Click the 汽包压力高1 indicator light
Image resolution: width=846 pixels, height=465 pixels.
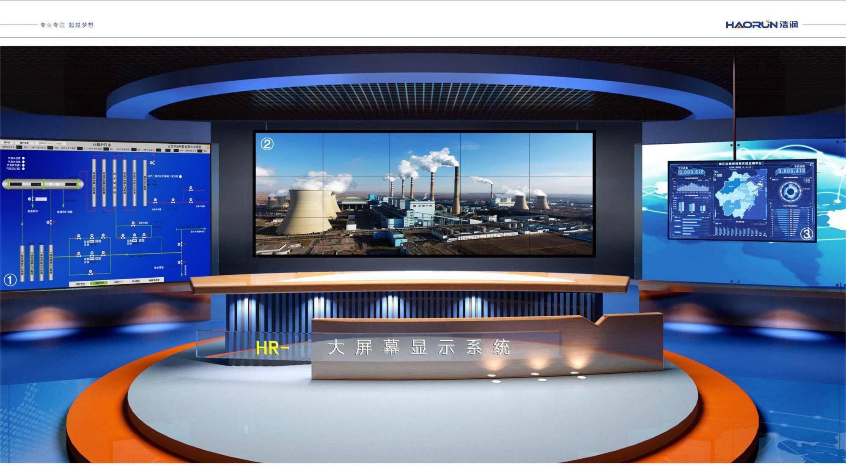[23, 165]
